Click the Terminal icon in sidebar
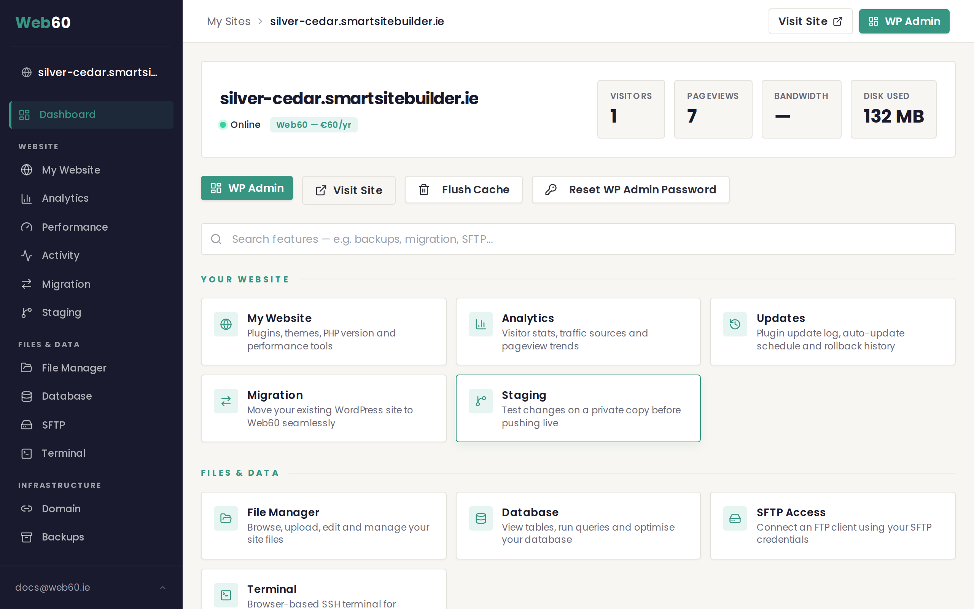The image size is (974, 609). [x=27, y=454]
